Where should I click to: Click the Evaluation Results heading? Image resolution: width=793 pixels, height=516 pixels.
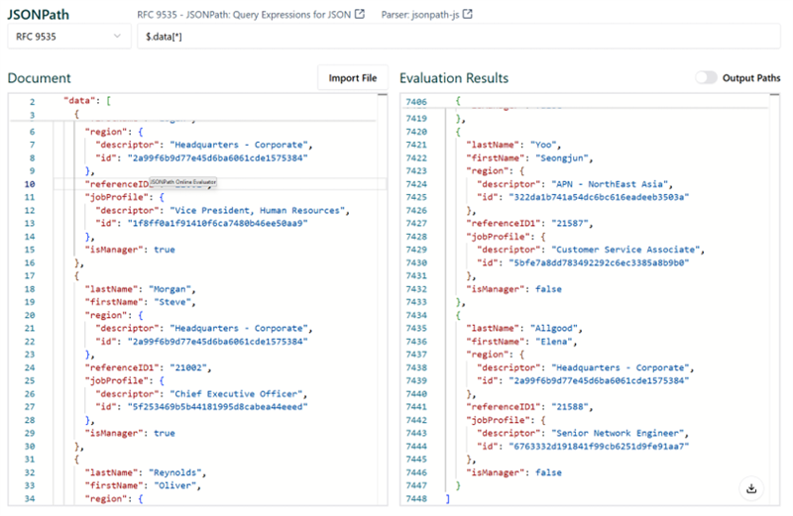point(454,78)
